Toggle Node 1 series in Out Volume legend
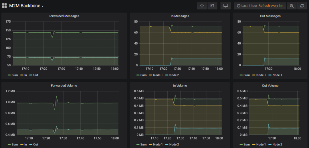Image resolution: width=309 pixels, height=148 pixels. [x=259, y=145]
